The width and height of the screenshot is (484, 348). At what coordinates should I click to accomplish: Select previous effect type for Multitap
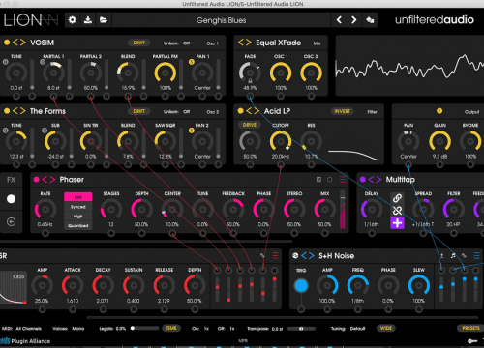pos(371,180)
